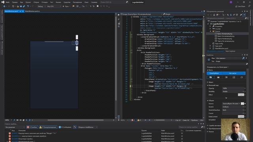Viewport: 253px width, 142px height.
Task: Collapse the LoginBattleNet project node
Action: 208,24
